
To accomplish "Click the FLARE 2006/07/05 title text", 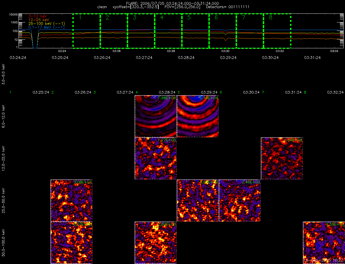I will tap(173, 3).
